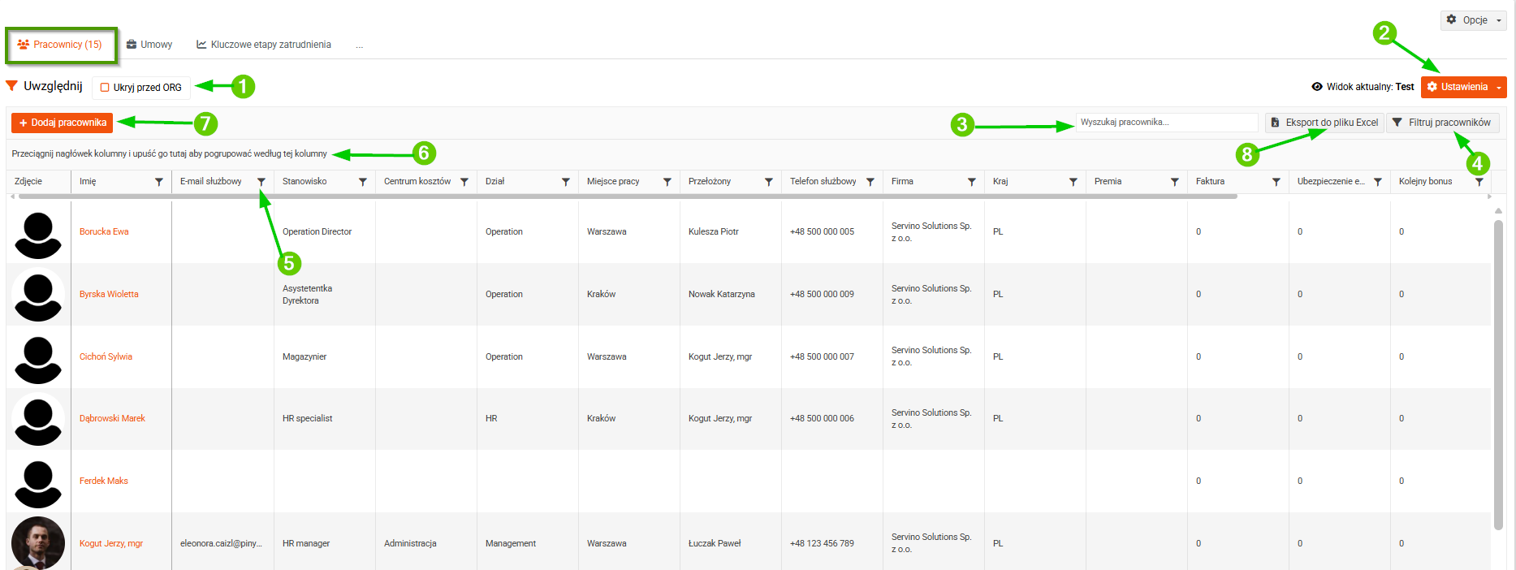The width and height of the screenshot is (1516, 570).
Task: Open employee link Borucka Ewa
Action: (x=104, y=232)
